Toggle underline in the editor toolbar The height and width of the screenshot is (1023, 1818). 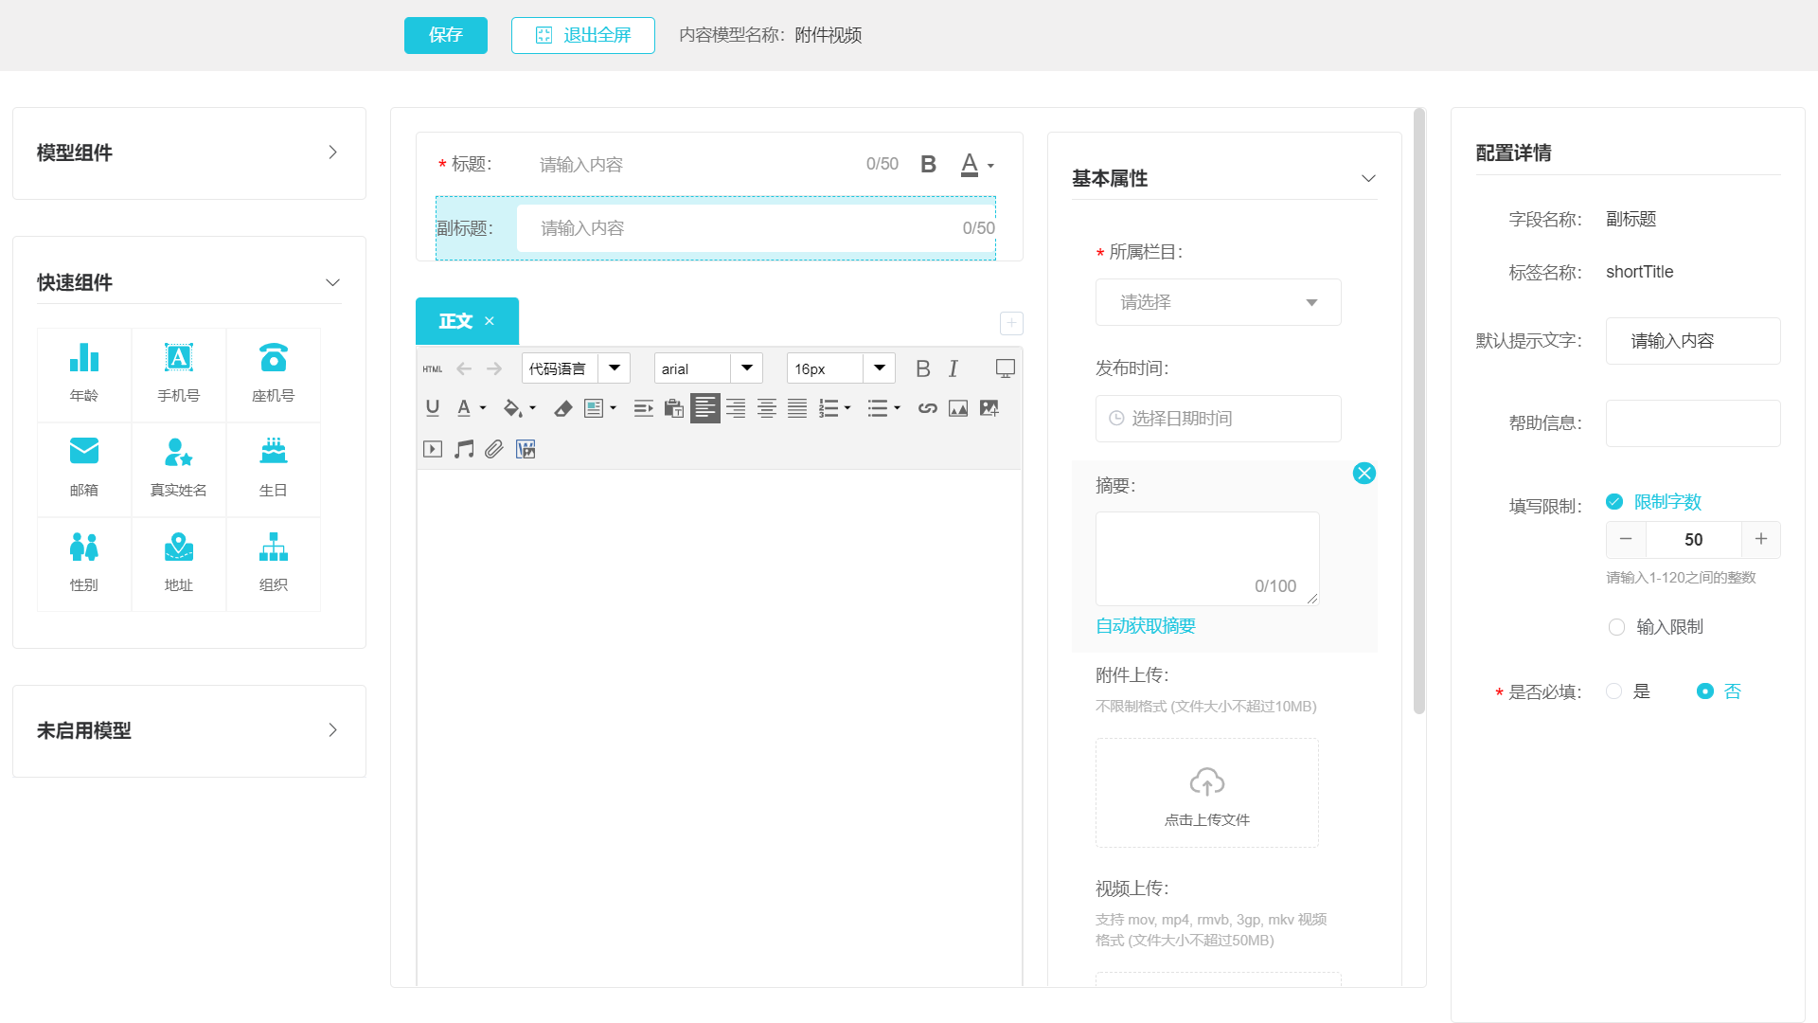433,408
